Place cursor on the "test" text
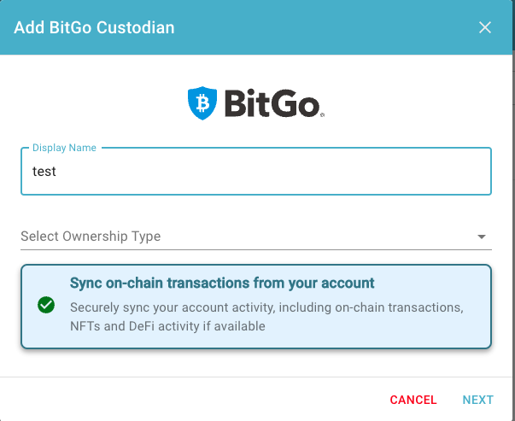 pyautogui.click(x=44, y=172)
